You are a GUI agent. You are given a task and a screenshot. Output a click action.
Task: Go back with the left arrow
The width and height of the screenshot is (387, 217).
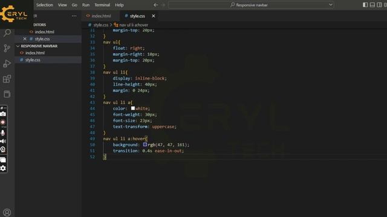[x=155, y=5]
